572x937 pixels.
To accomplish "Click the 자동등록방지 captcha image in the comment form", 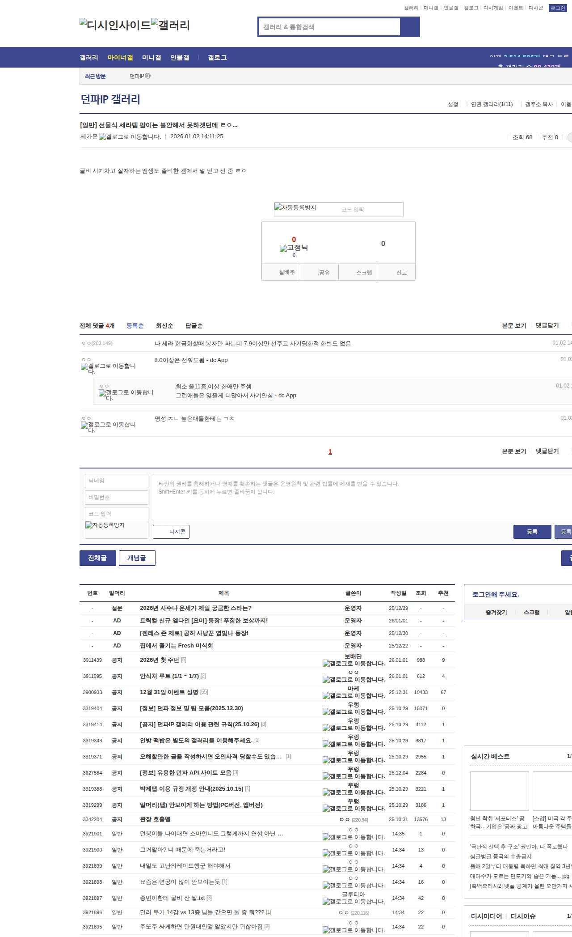I will click(x=105, y=525).
